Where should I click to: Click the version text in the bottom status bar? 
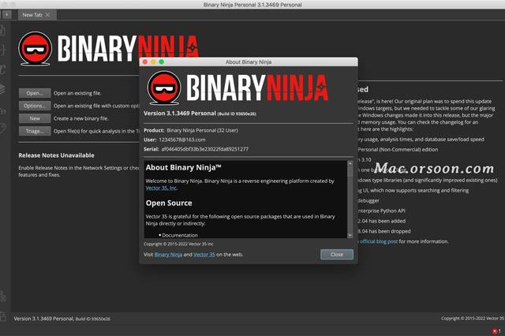pyautogui.click(x=62, y=319)
